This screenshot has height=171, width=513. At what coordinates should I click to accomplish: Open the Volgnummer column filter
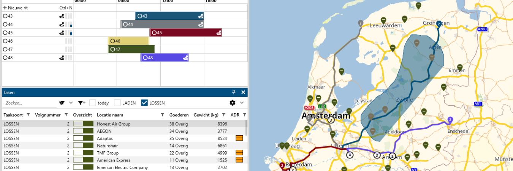pos(66,115)
